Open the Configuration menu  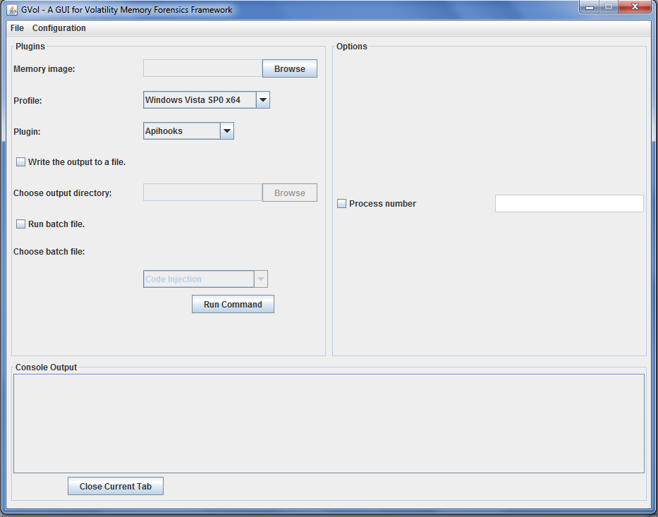(59, 28)
